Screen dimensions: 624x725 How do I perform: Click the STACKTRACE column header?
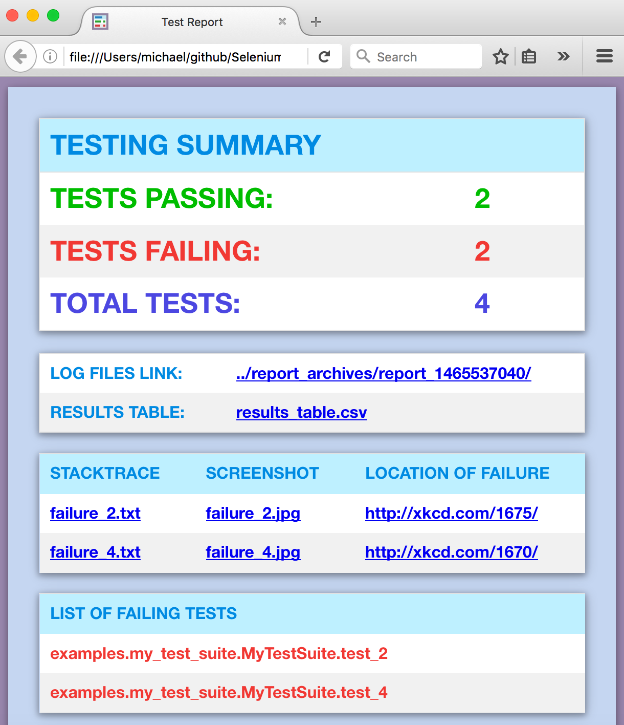[x=105, y=473]
